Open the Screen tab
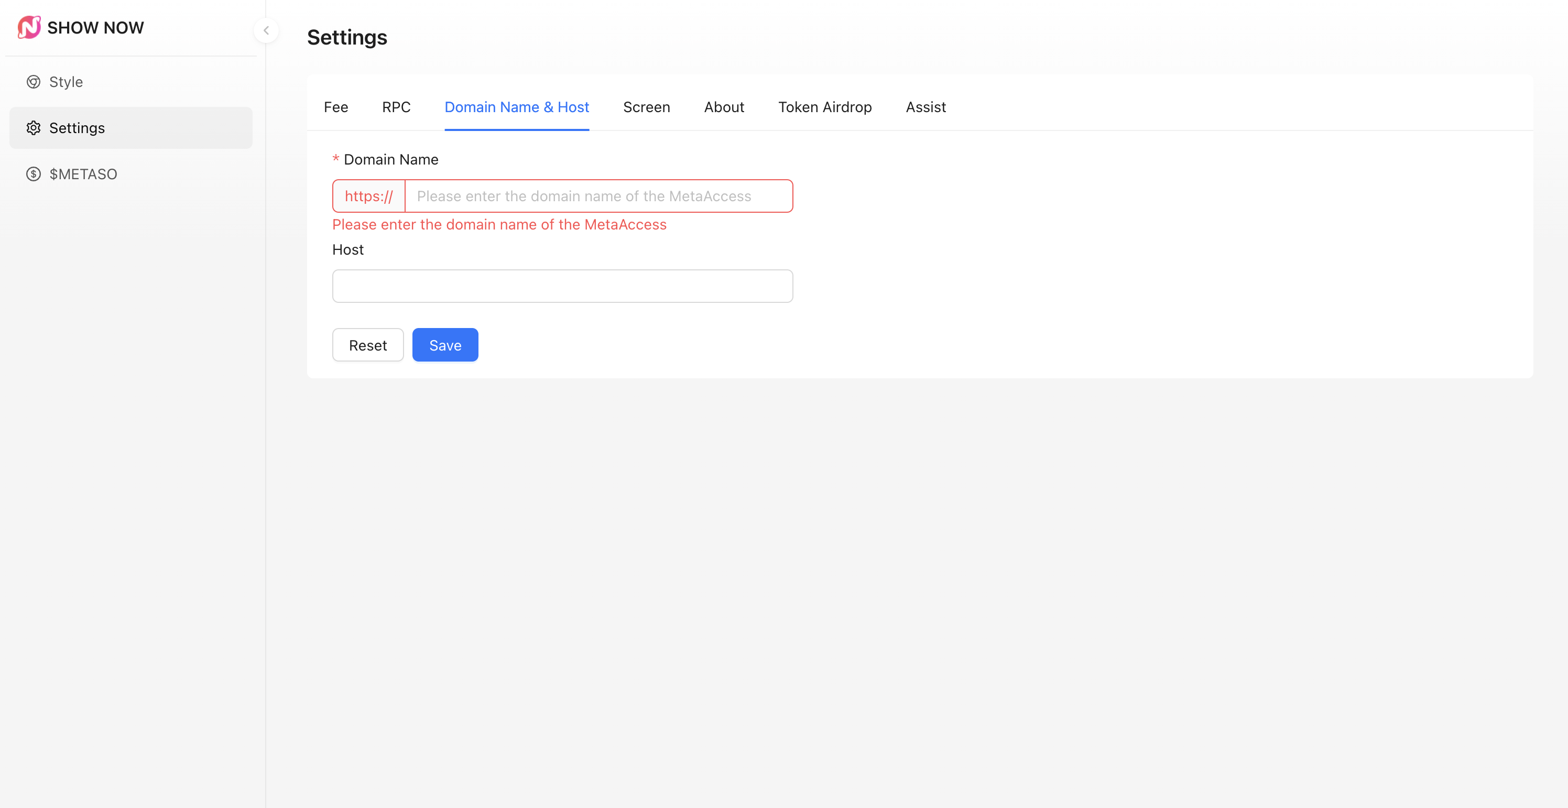1568x808 pixels. click(646, 107)
